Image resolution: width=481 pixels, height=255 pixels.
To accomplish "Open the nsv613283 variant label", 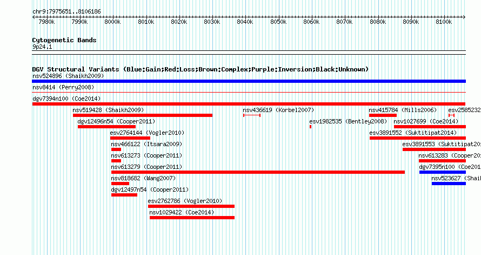I will [x=450, y=155].
